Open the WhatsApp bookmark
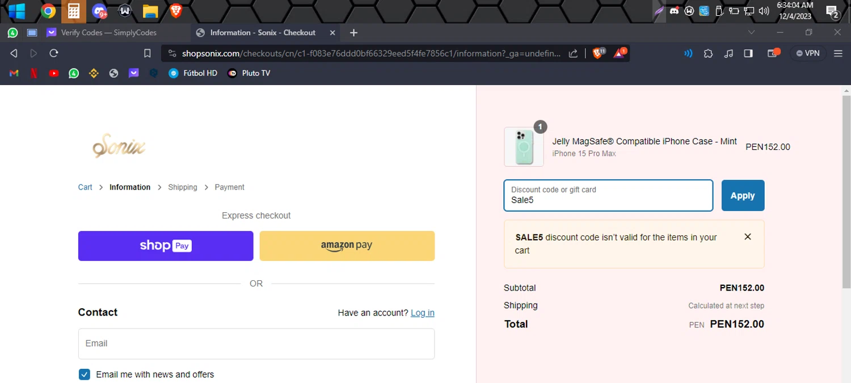The height and width of the screenshot is (383, 851). pyautogui.click(x=74, y=73)
